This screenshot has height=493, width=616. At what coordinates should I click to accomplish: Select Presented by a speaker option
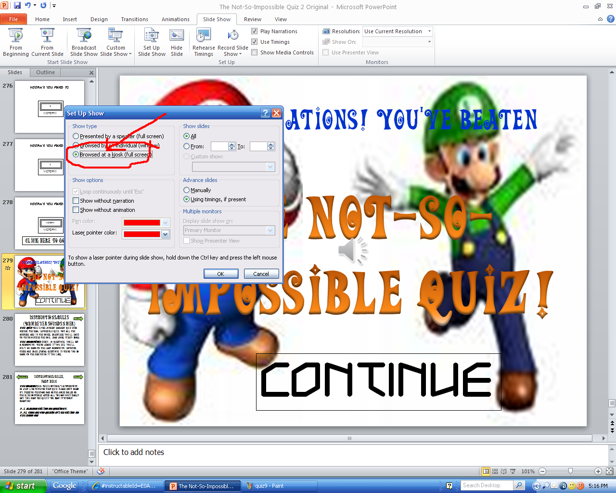tap(76, 136)
